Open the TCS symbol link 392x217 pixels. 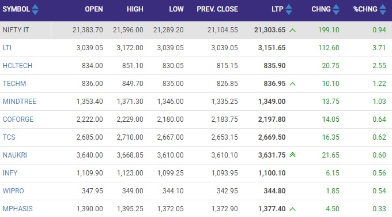coord(9,137)
